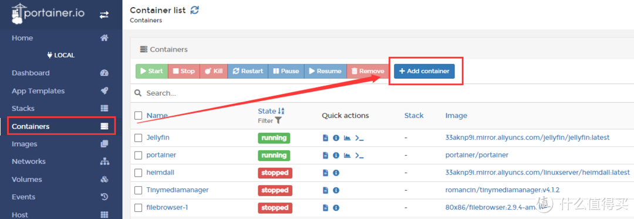The height and width of the screenshot is (219, 634).
Task: Open the logs icon for portainer
Action: (325, 155)
